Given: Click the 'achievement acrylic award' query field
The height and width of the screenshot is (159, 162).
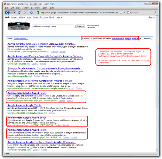Looking at the screenshot, I should [x=53, y=27].
